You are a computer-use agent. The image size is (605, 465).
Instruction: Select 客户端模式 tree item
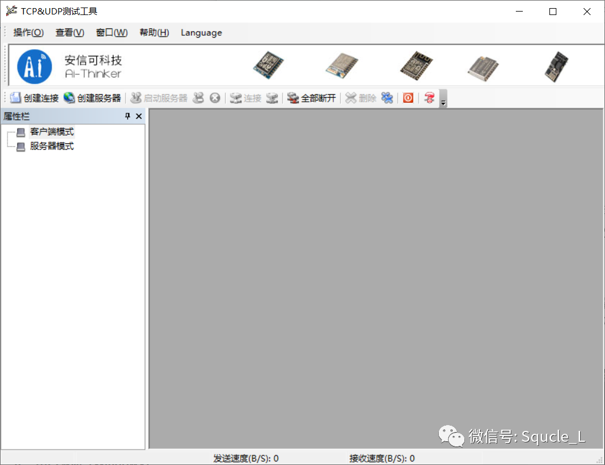pos(52,132)
